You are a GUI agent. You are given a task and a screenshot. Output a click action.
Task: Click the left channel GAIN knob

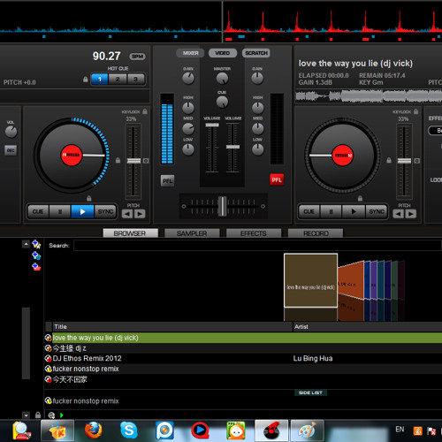click(188, 79)
